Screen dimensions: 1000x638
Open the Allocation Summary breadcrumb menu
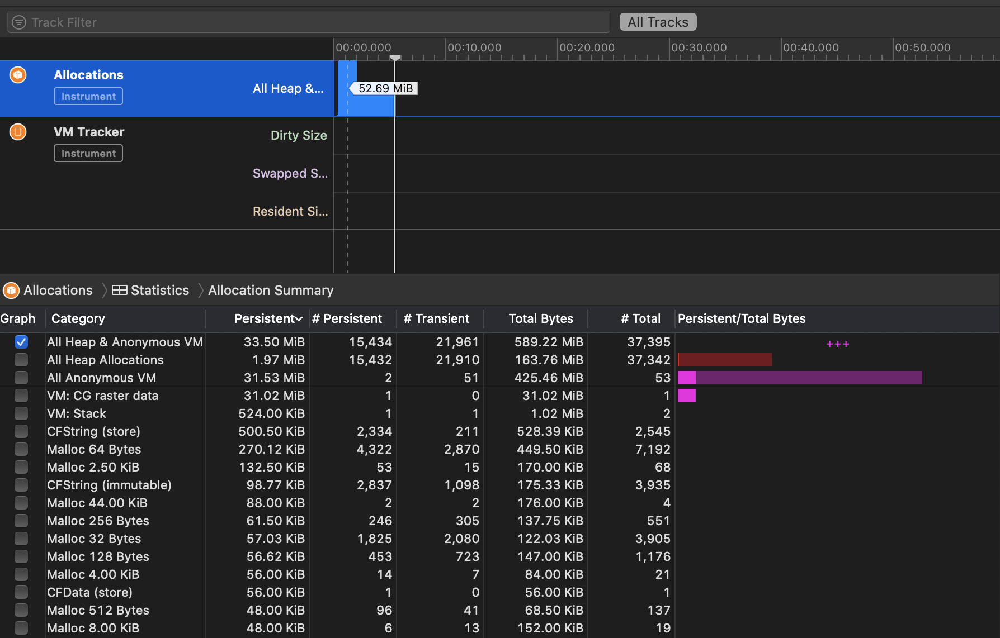[271, 291]
